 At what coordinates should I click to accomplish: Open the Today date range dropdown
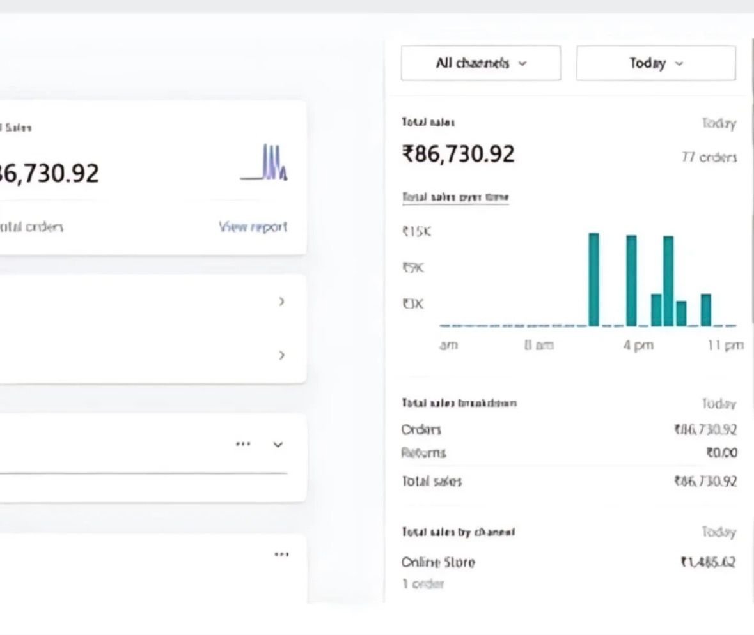click(x=656, y=63)
